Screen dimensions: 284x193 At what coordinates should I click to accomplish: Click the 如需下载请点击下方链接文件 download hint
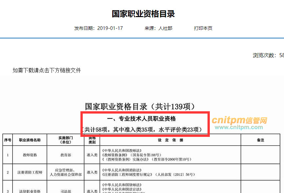(x=47, y=70)
